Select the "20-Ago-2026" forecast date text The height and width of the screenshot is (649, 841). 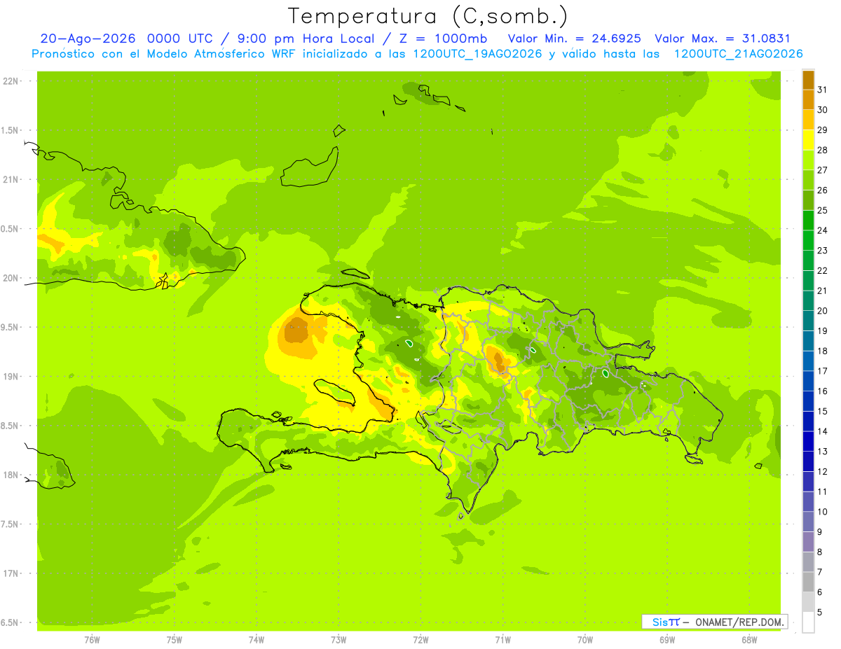pyautogui.click(x=88, y=39)
